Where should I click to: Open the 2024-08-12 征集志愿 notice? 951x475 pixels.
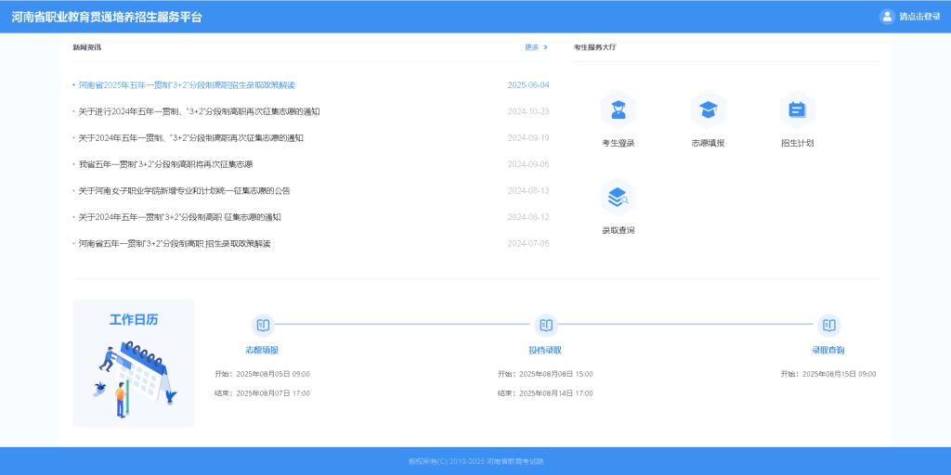coord(179,217)
